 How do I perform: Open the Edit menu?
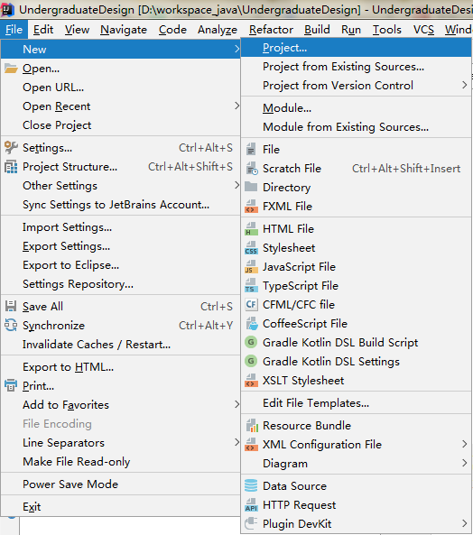tap(43, 30)
